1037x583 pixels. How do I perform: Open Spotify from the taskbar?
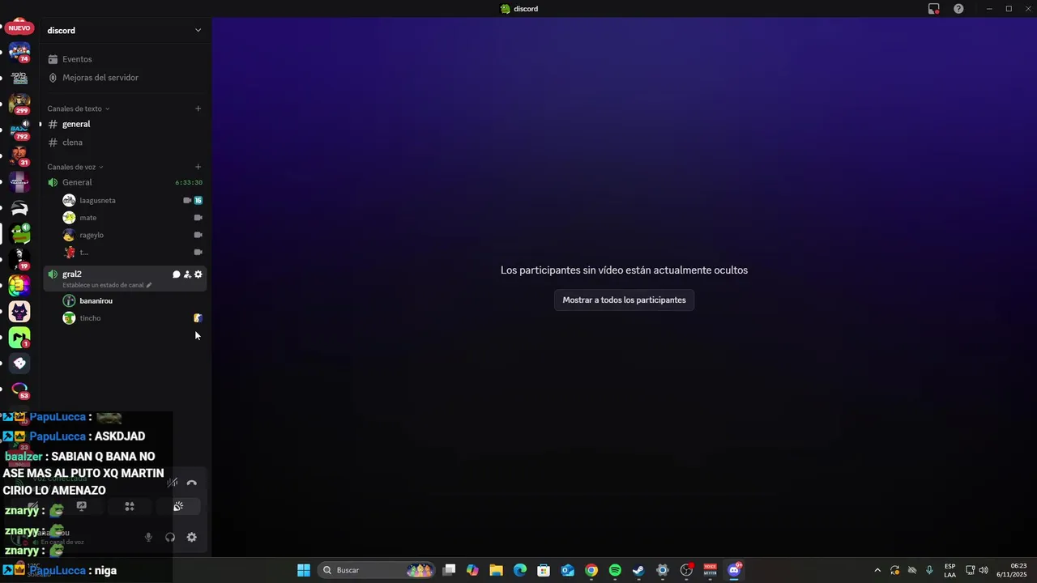point(615,570)
